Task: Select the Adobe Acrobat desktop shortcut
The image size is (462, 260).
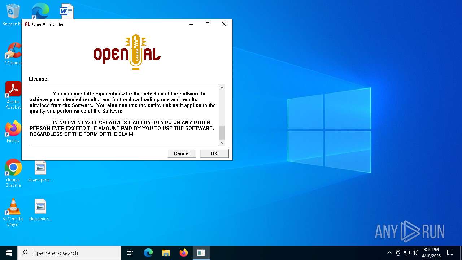Action: tap(13, 95)
